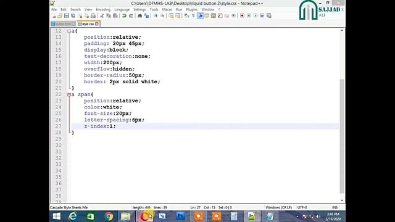Toggle synchronize vertical scrolling

coord(171,15)
